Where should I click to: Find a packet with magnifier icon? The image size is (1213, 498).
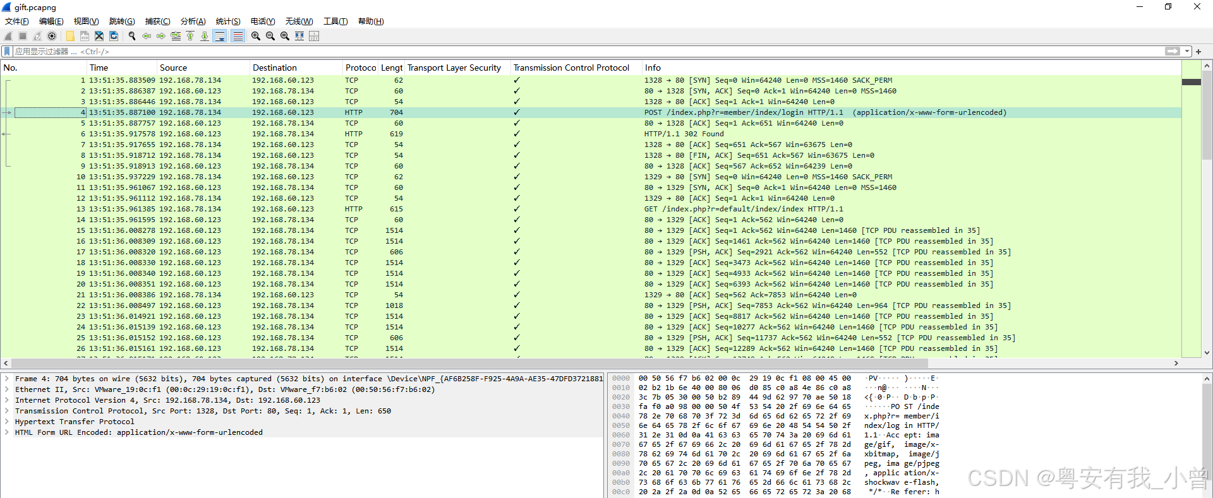coord(132,36)
